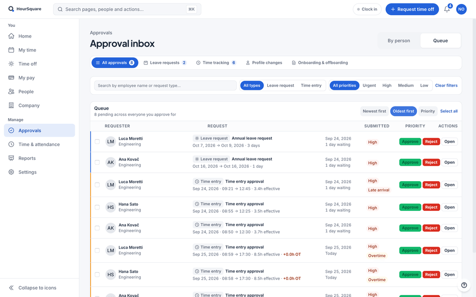Filter by Time entry type

click(x=311, y=86)
